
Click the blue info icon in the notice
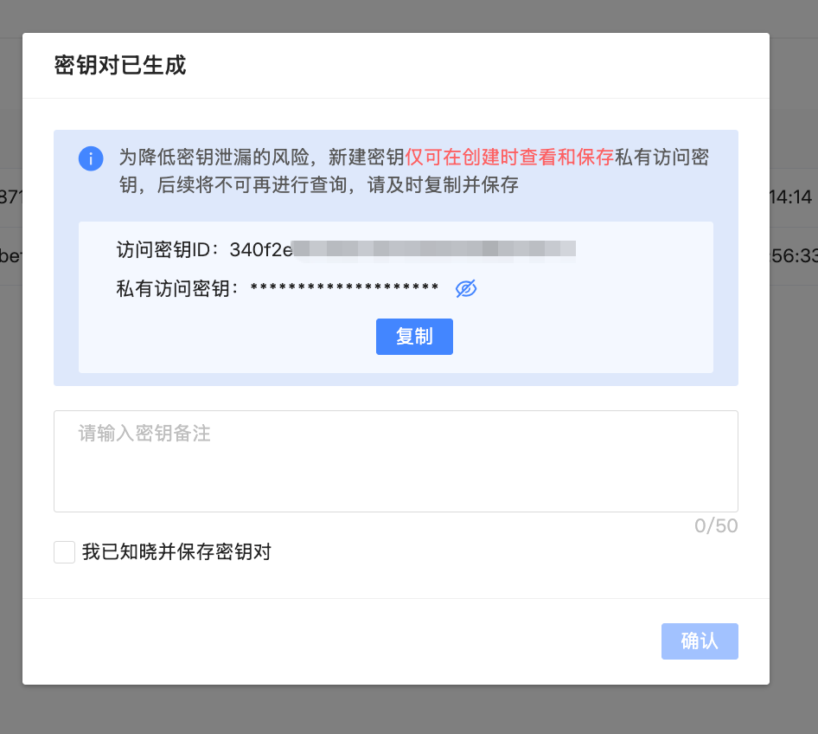91,158
